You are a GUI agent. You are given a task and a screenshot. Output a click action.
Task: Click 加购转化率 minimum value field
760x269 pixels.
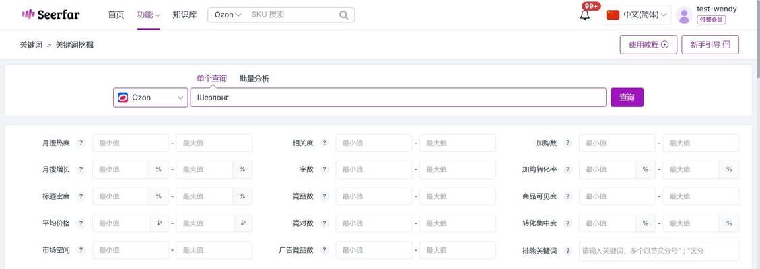[607, 170]
